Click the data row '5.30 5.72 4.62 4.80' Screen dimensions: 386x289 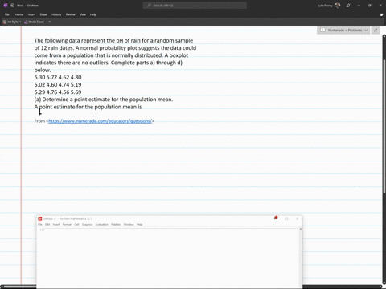58,77
